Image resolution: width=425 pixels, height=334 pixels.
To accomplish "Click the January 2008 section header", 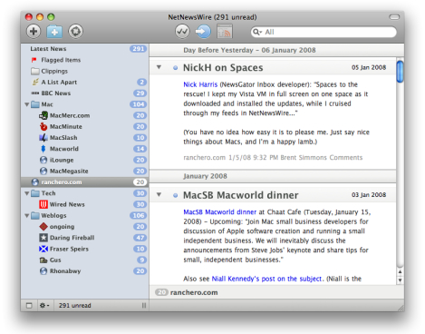I will [x=205, y=176].
